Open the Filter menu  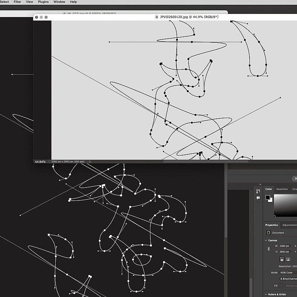(x=17, y=2)
